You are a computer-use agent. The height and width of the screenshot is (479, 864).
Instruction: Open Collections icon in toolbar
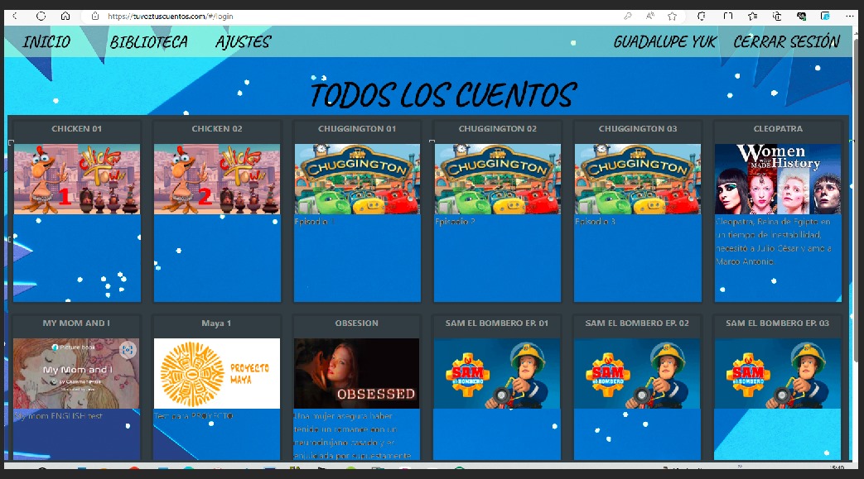click(x=777, y=16)
